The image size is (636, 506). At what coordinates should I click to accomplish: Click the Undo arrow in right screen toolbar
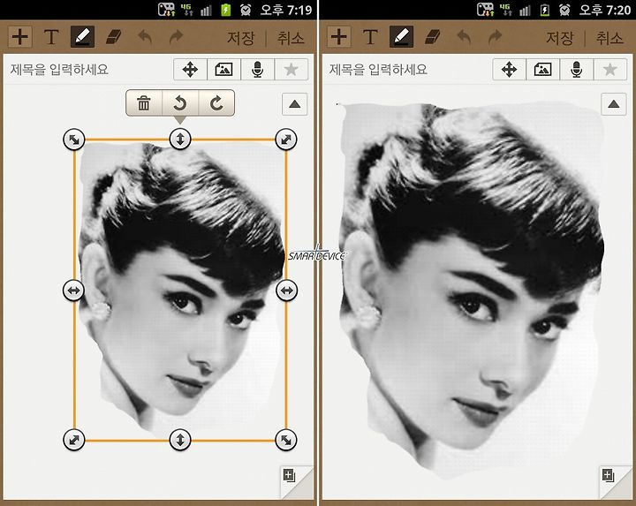(x=464, y=37)
